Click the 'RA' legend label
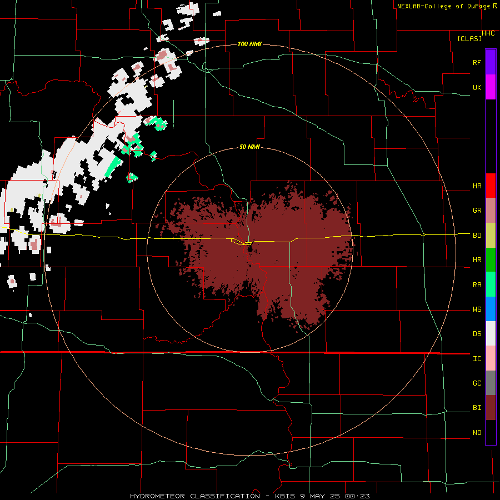 477,285
